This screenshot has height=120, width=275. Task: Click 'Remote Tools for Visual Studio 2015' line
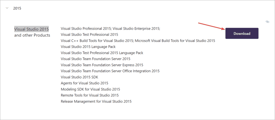[x=90, y=95]
